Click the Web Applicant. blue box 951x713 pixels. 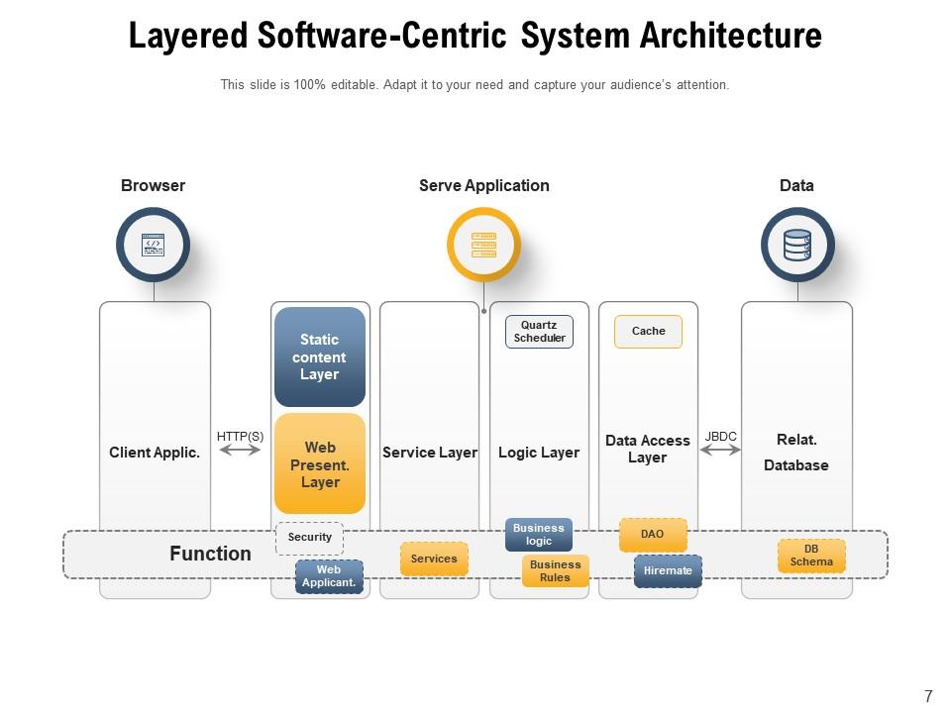[329, 576]
